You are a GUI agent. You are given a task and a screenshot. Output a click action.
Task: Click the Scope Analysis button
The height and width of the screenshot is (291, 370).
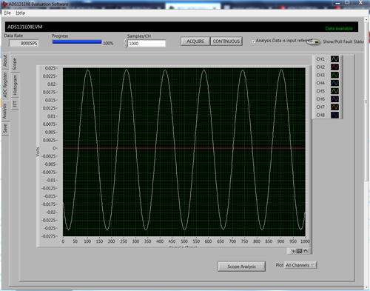[241, 267]
